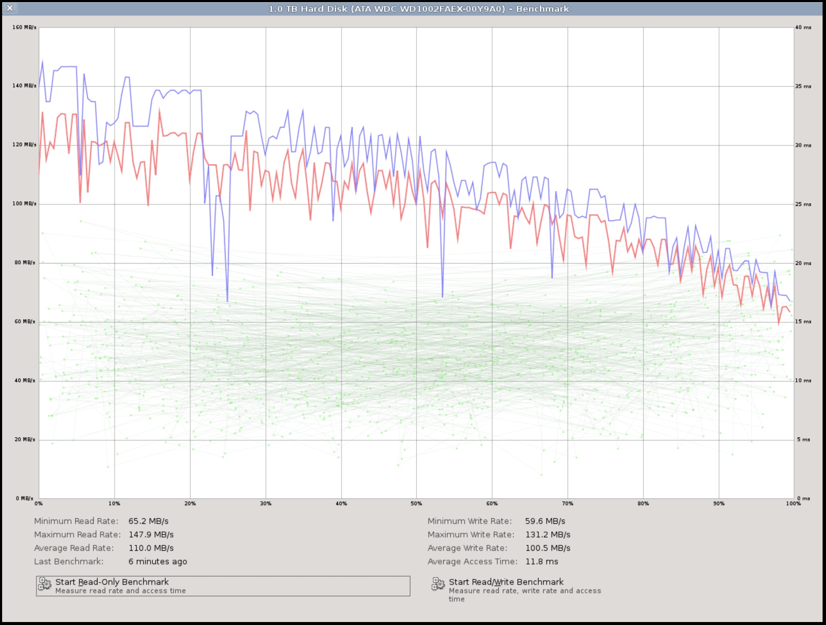Viewport: 826px width, 625px height.
Task: Click the Maximum Write Rate value 131.2 MB/s
Action: (548, 534)
